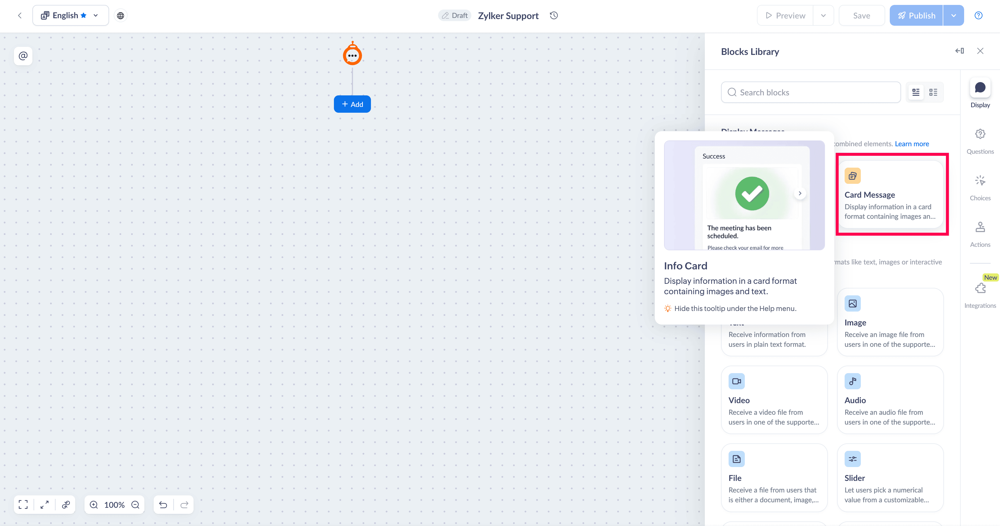Open the help question mark icon
Screen dimensions: 1000x526
[978, 16]
